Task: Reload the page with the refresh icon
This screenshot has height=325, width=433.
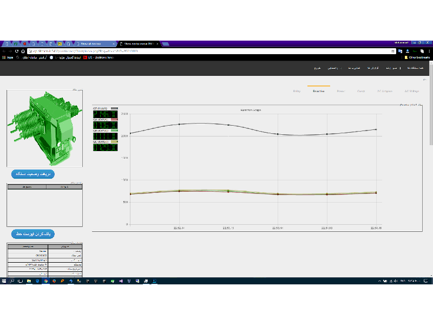Action: point(16,51)
